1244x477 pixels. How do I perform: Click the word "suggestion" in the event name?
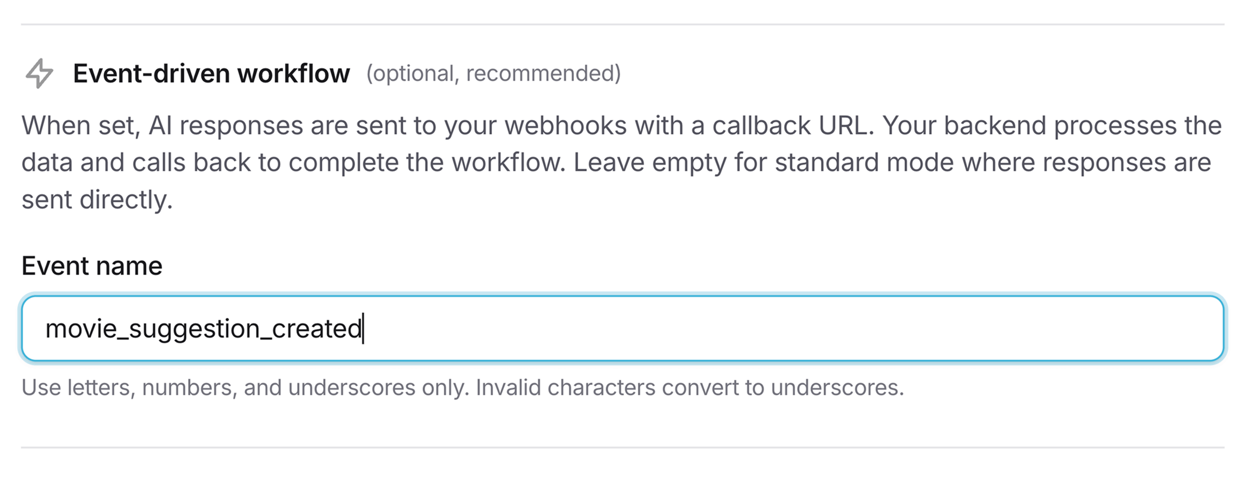[x=194, y=329]
